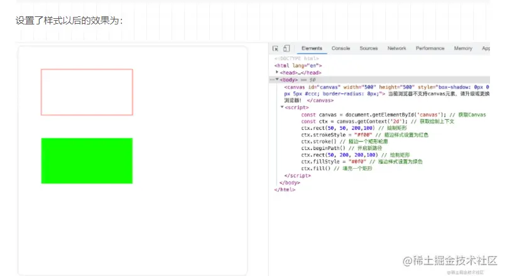
Task: Click the const ctx getContext('2d') line
Action: (x=378, y=121)
